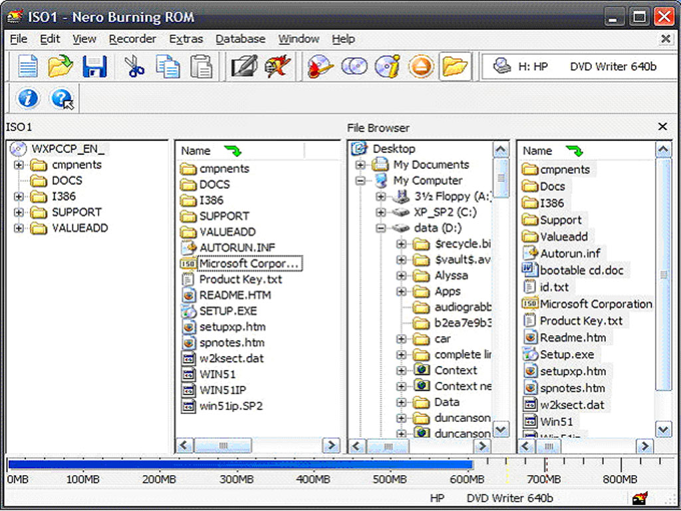Select README.HTM in ISO1 list
Viewport: 681px width, 511px height.
pyautogui.click(x=235, y=295)
